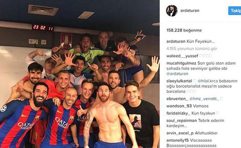Viewport: 241px width, 148px height.
Task: Open ardaturan's name in the caption
Action: (x=176, y=41)
